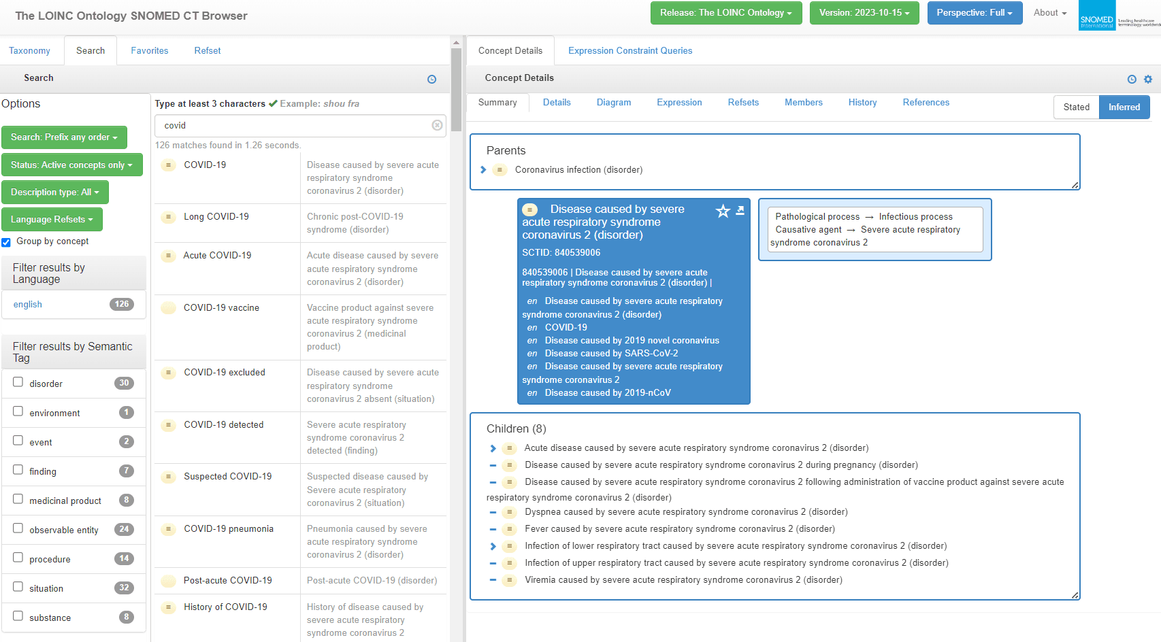
Task: Open Search: Prefix any order dropdown
Action: tap(64, 137)
